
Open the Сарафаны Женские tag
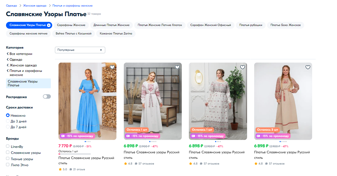point(71,25)
